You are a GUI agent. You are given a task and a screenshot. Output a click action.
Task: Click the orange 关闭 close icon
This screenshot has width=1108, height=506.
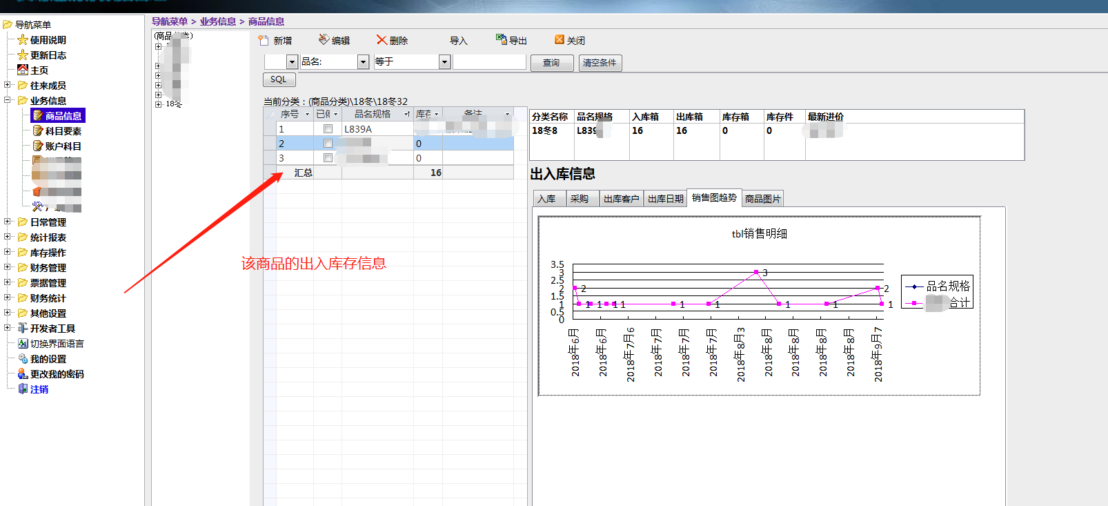click(560, 40)
